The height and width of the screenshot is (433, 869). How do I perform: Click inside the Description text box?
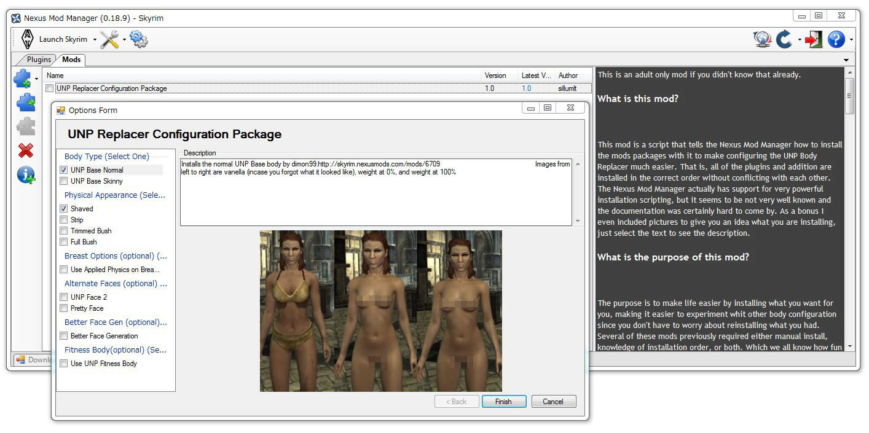[377, 192]
